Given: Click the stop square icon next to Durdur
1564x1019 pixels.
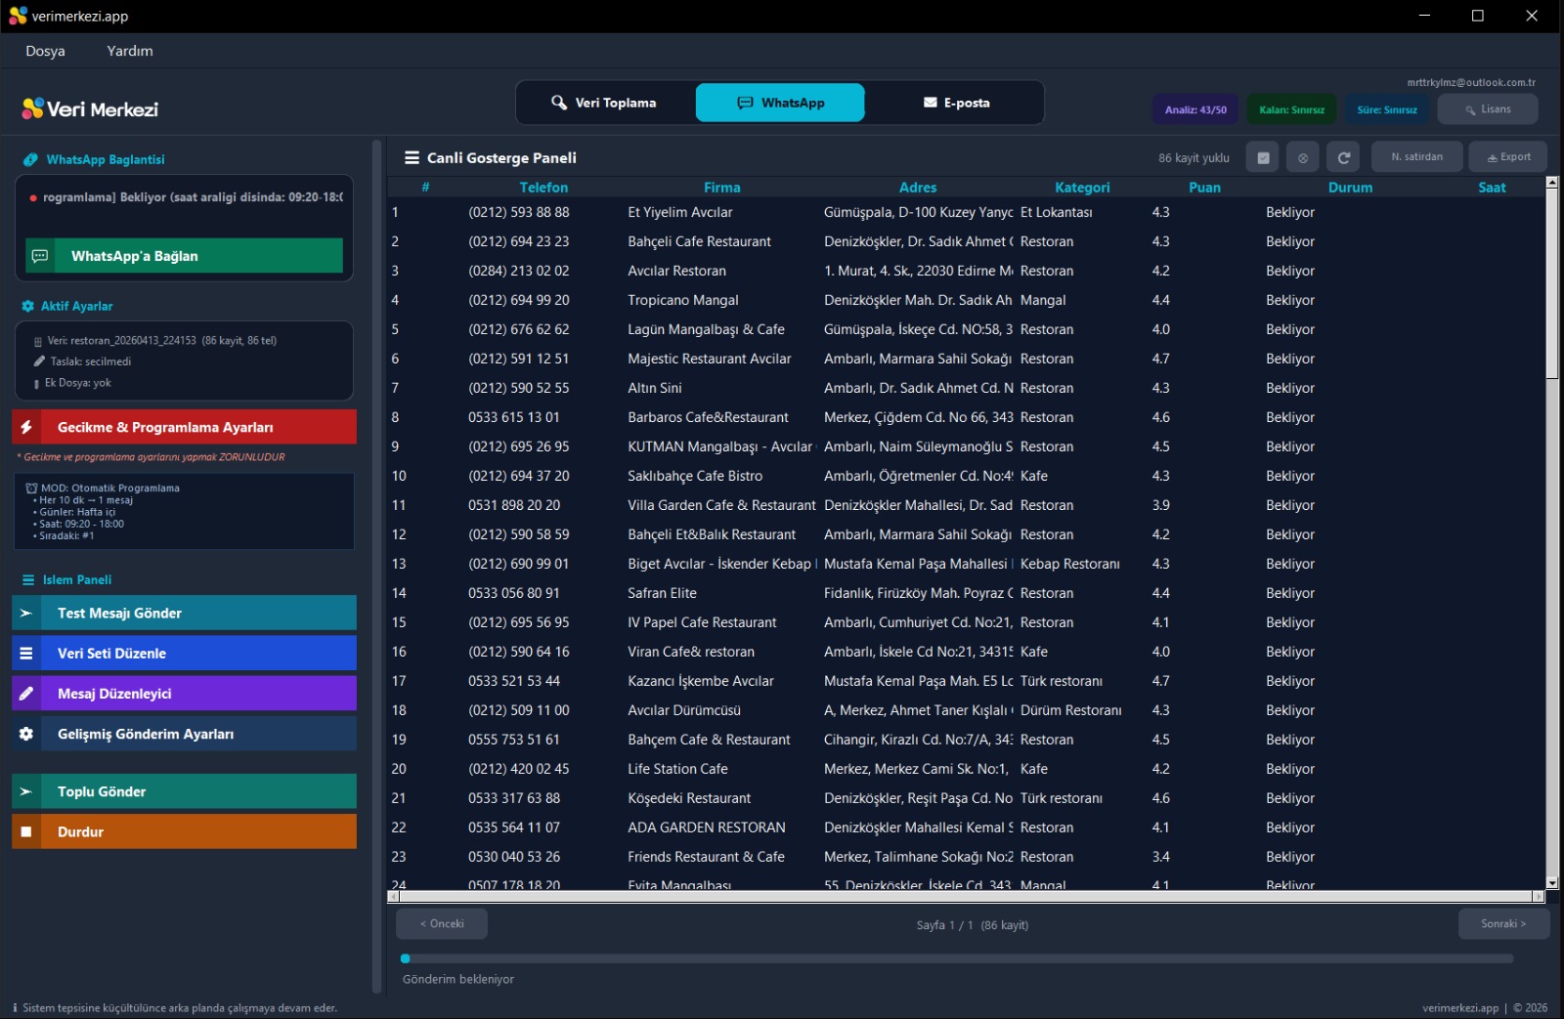Looking at the screenshot, I should point(26,831).
